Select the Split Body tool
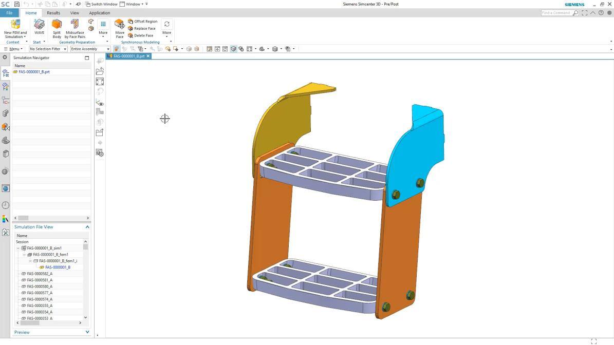This screenshot has width=614, height=345. pos(57,27)
